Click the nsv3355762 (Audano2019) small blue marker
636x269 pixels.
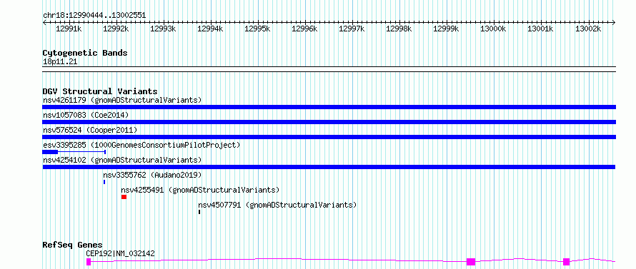click(104, 182)
